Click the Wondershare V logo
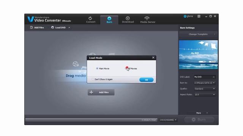 [x=30, y=19]
